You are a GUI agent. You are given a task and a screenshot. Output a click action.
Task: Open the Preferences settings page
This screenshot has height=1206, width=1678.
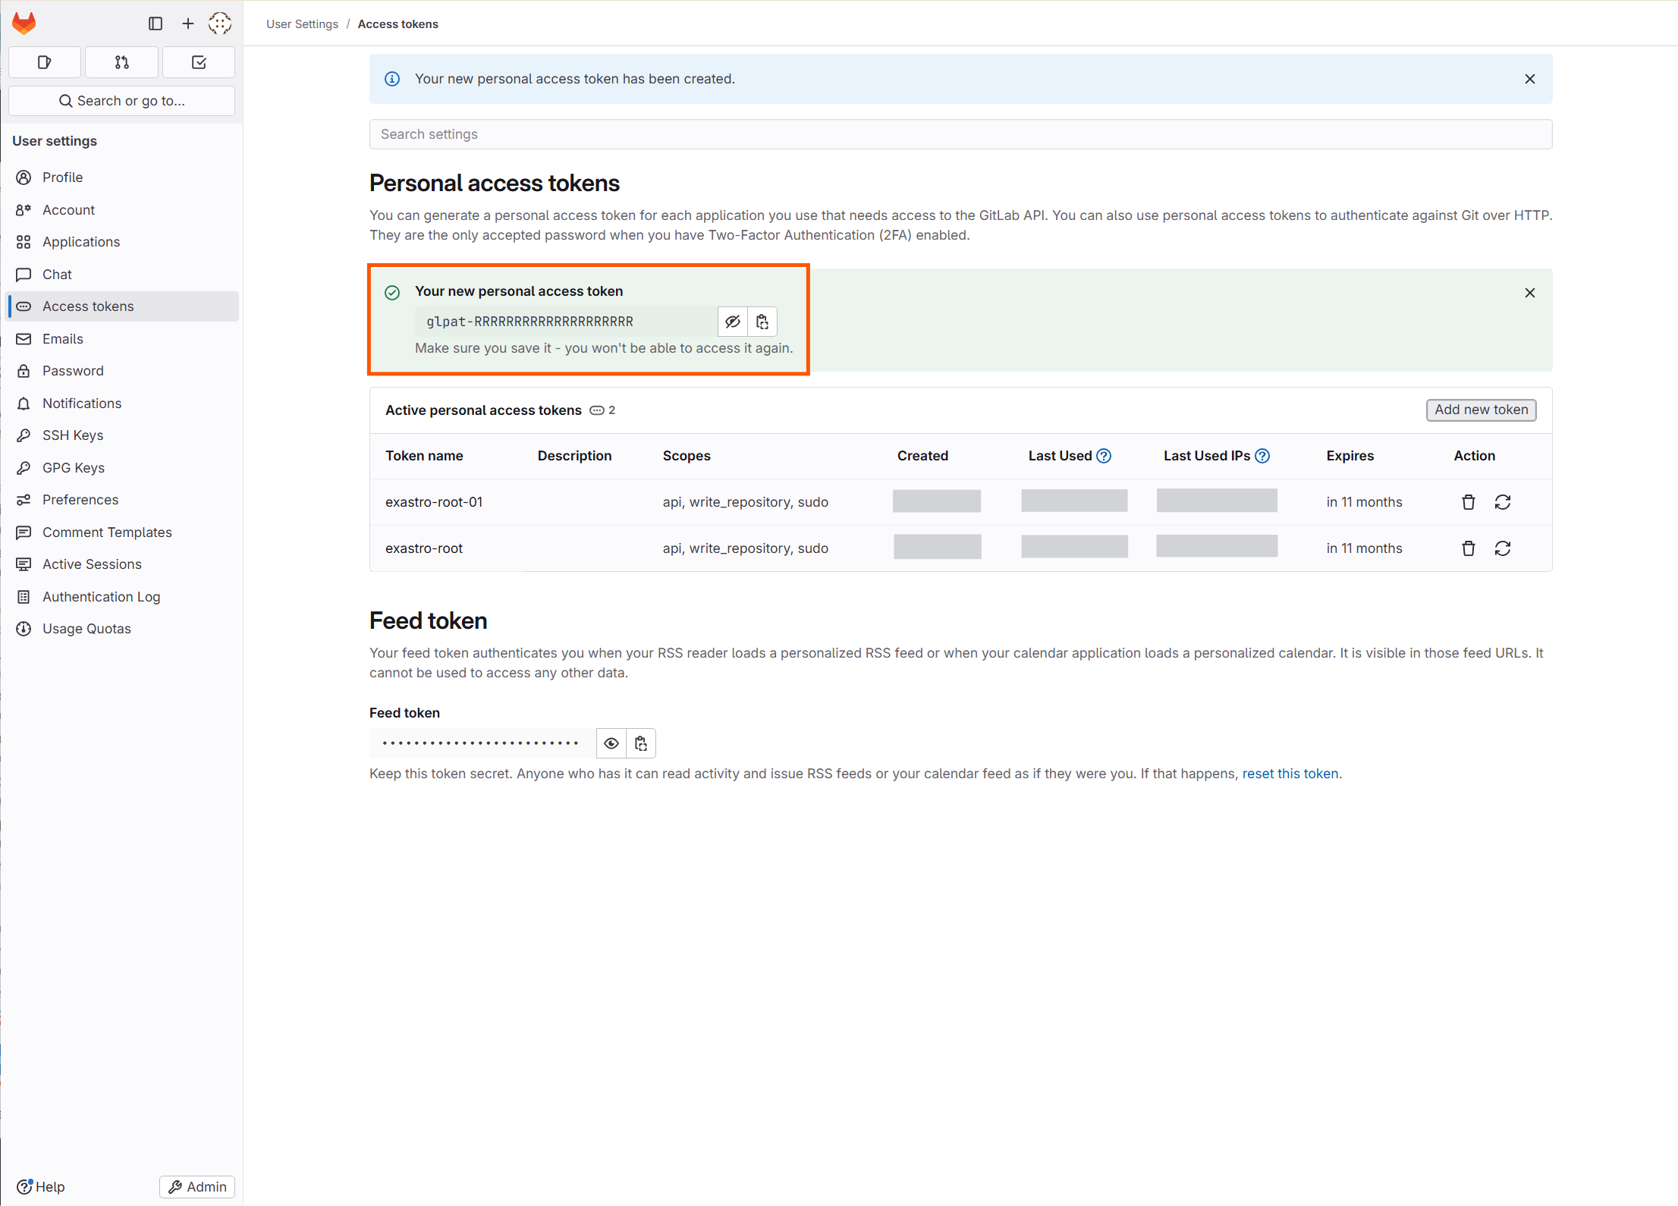(x=80, y=500)
